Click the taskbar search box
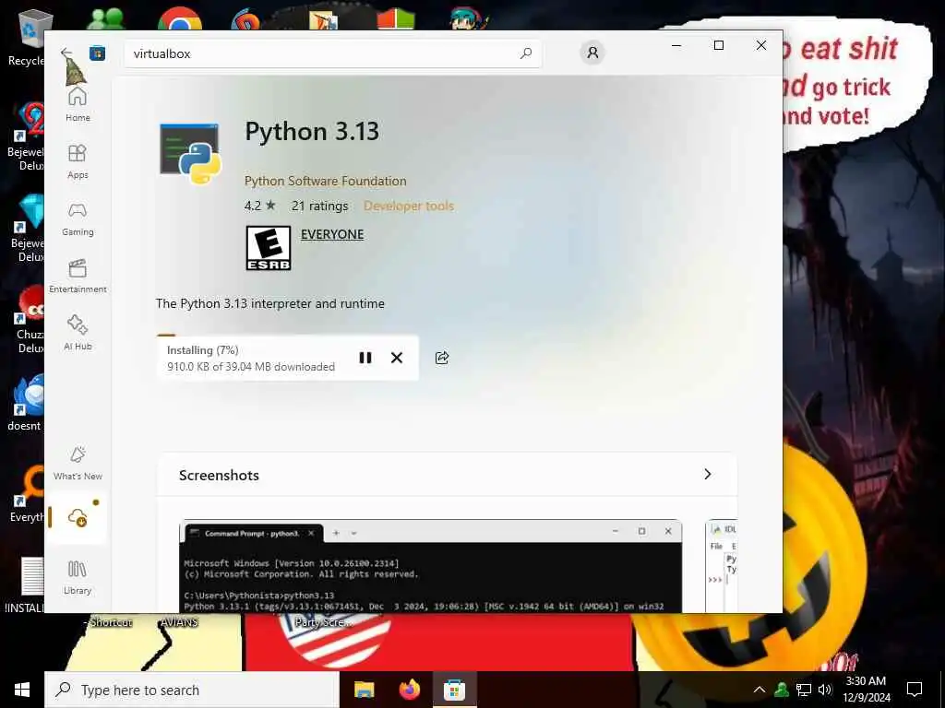Screen dimensions: 945x708 [x=192, y=690]
